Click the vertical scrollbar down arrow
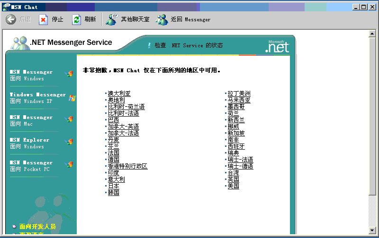The width and height of the screenshot is (379, 238). pos(372,229)
